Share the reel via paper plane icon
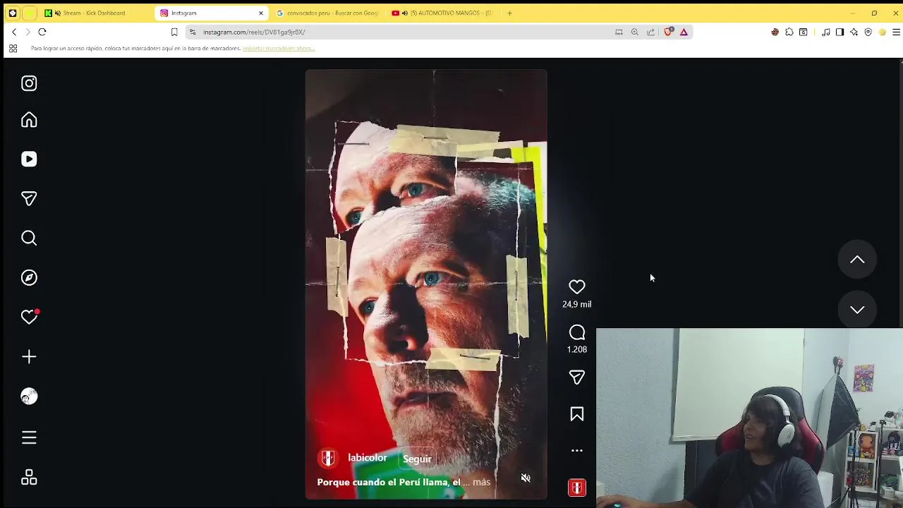 point(577,377)
